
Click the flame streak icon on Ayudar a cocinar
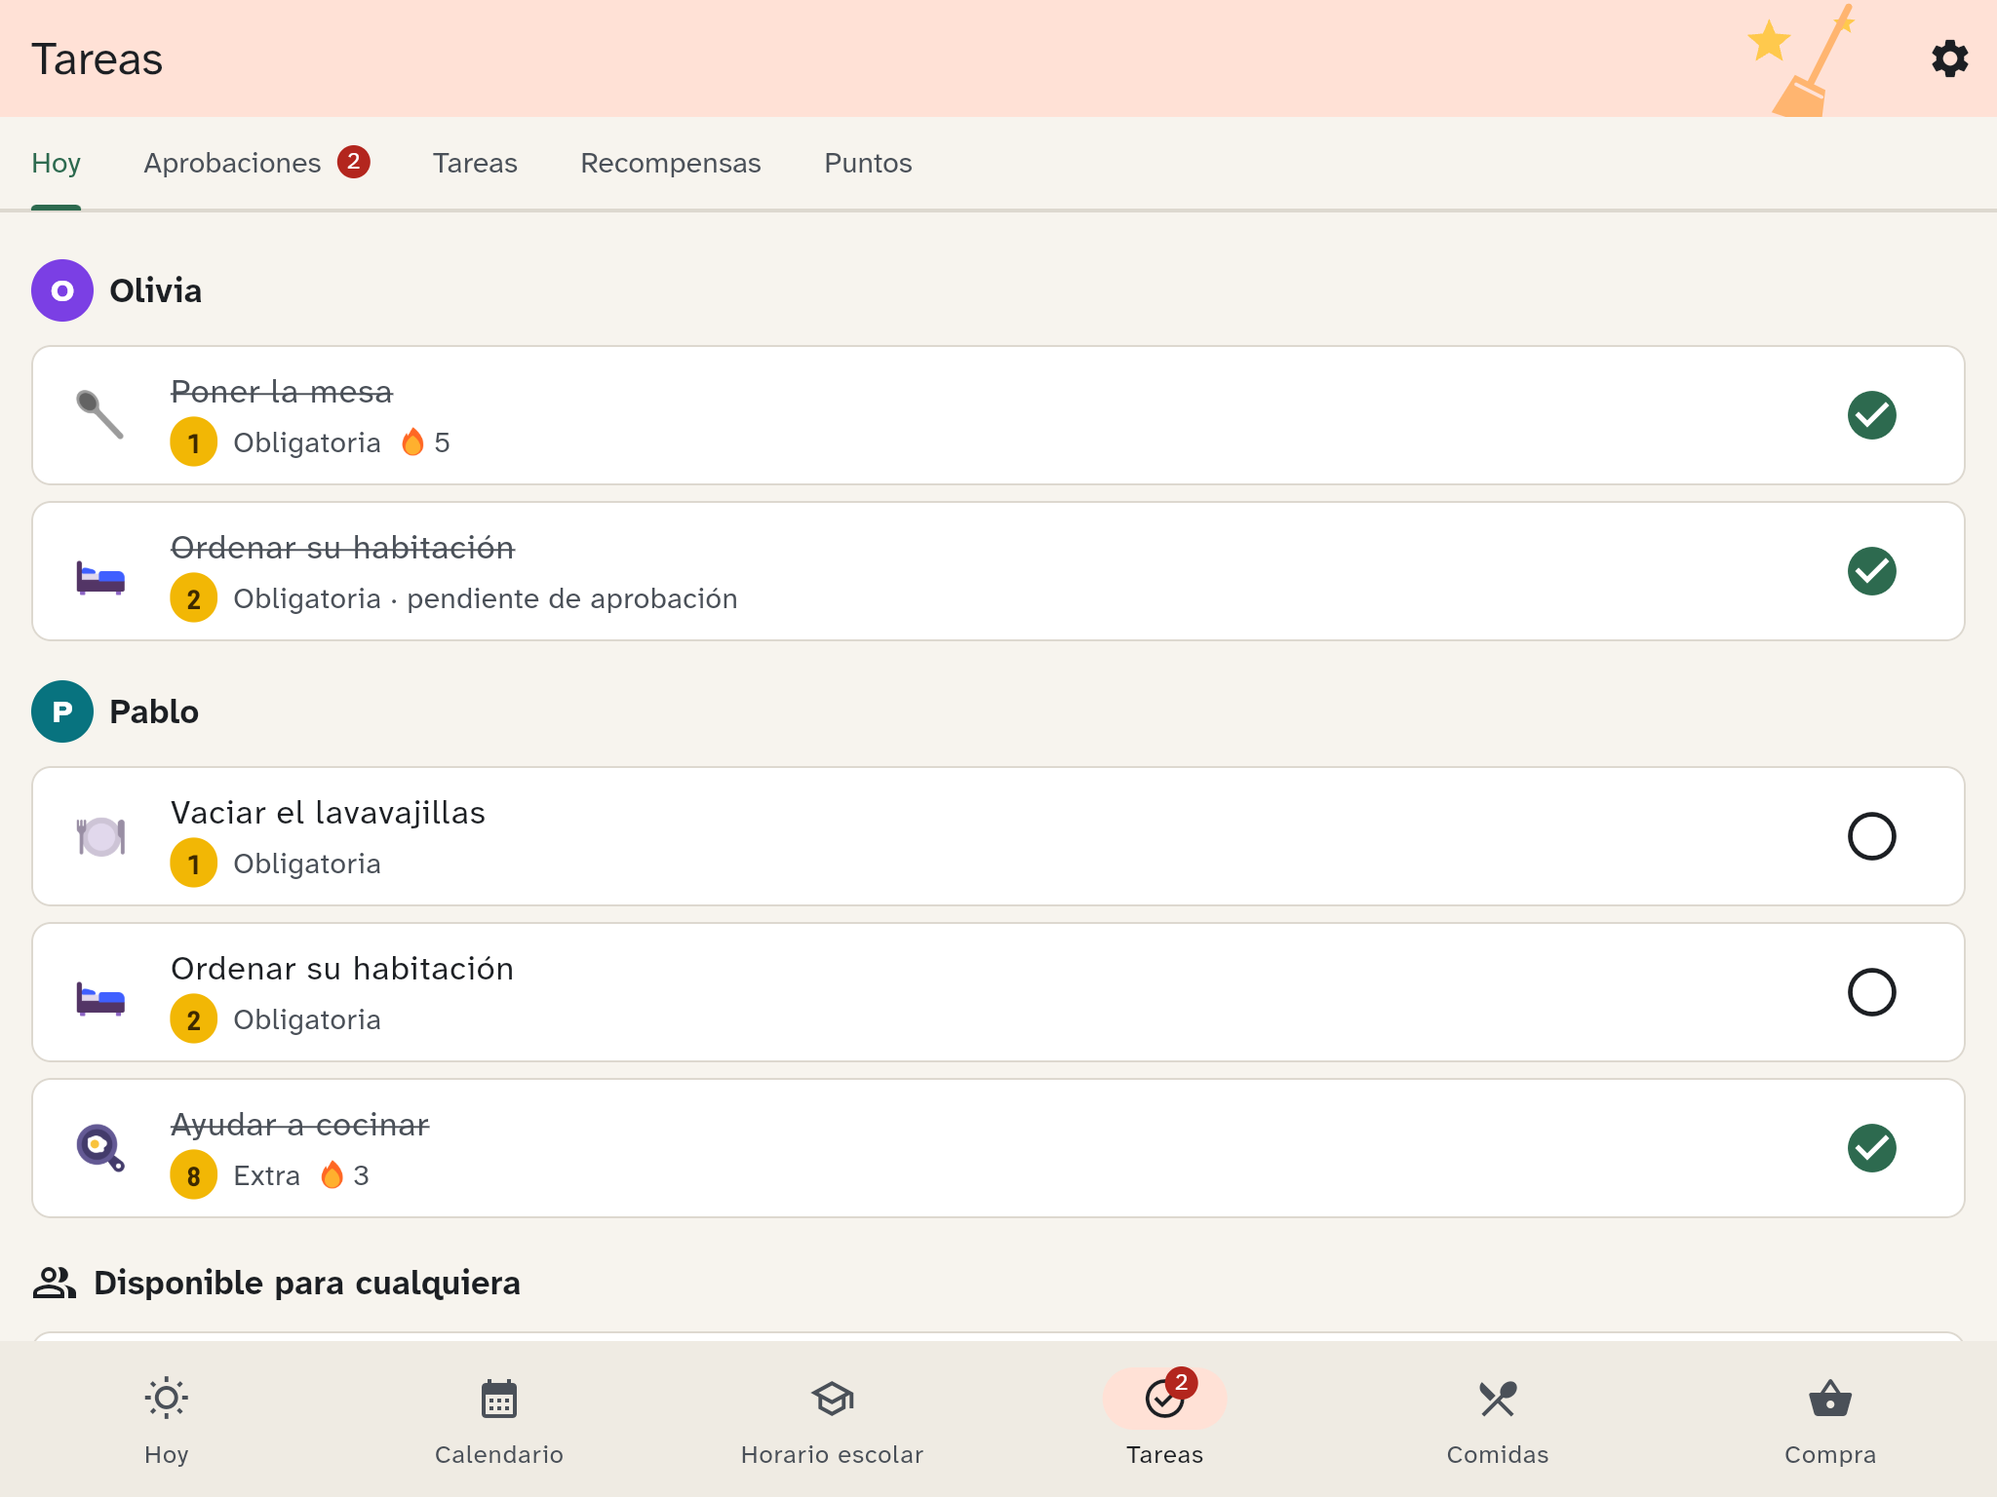pyautogui.click(x=333, y=1175)
